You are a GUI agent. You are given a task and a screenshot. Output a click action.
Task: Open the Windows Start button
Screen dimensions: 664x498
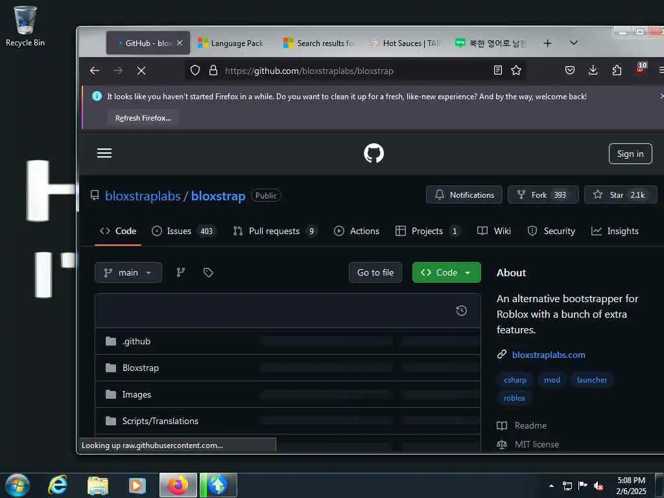(x=18, y=485)
